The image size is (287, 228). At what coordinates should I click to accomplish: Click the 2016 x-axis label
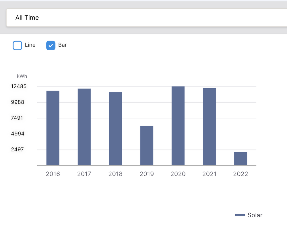pos(53,174)
